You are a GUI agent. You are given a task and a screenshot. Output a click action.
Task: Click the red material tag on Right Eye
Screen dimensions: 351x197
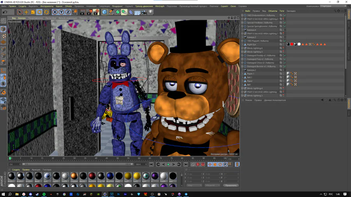click(292, 44)
